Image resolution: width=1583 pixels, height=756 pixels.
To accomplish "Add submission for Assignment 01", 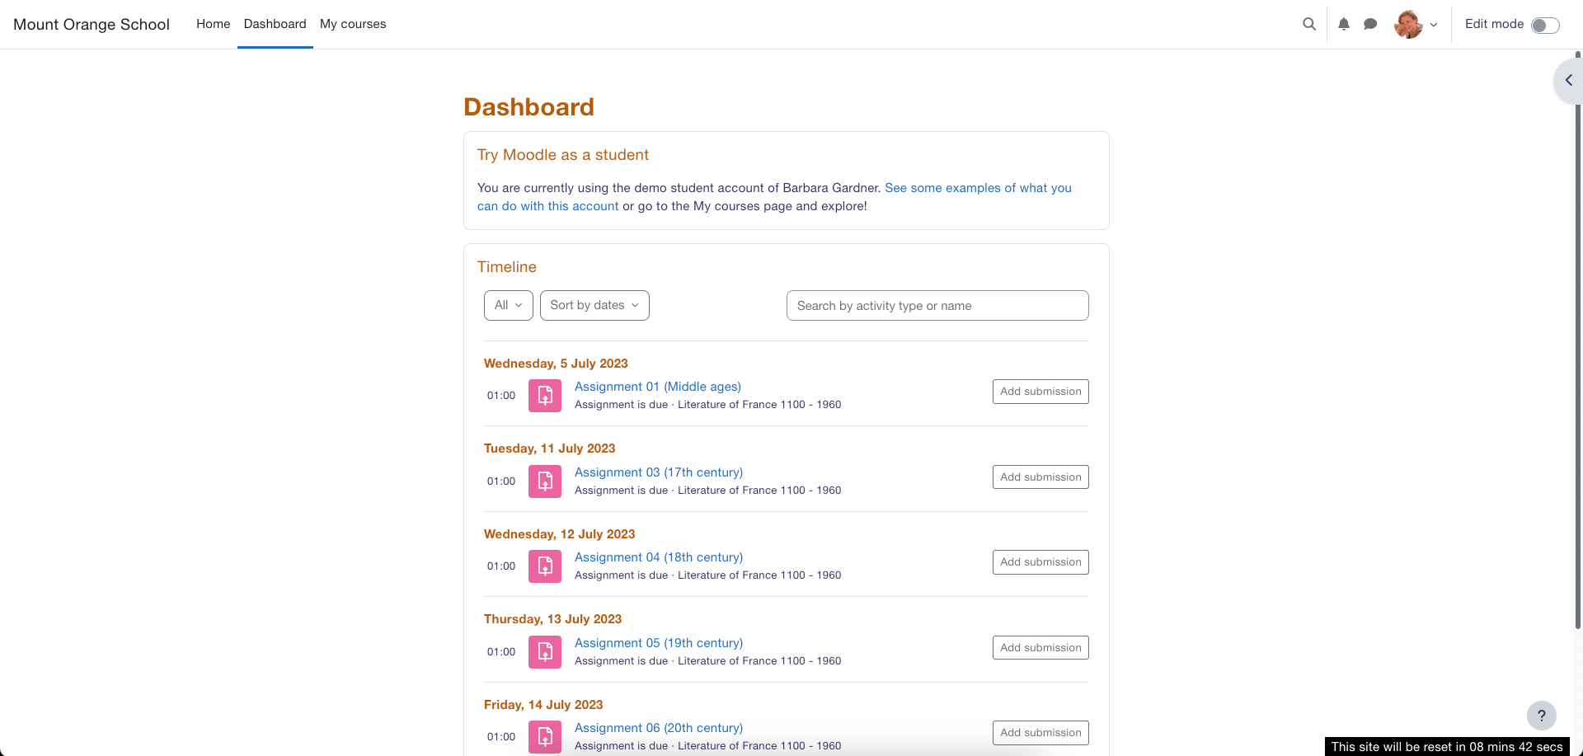I will 1040,392.
